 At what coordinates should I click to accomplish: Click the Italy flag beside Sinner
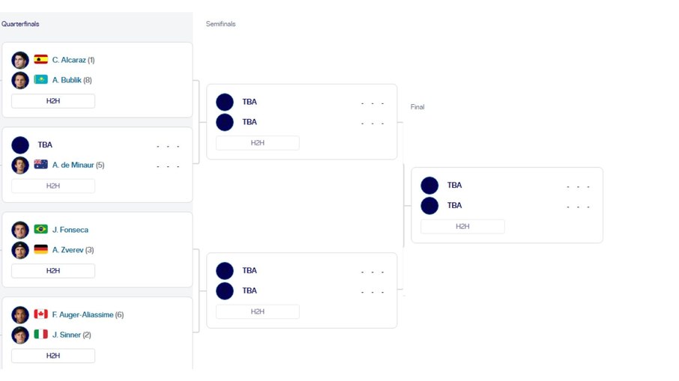pos(40,335)
